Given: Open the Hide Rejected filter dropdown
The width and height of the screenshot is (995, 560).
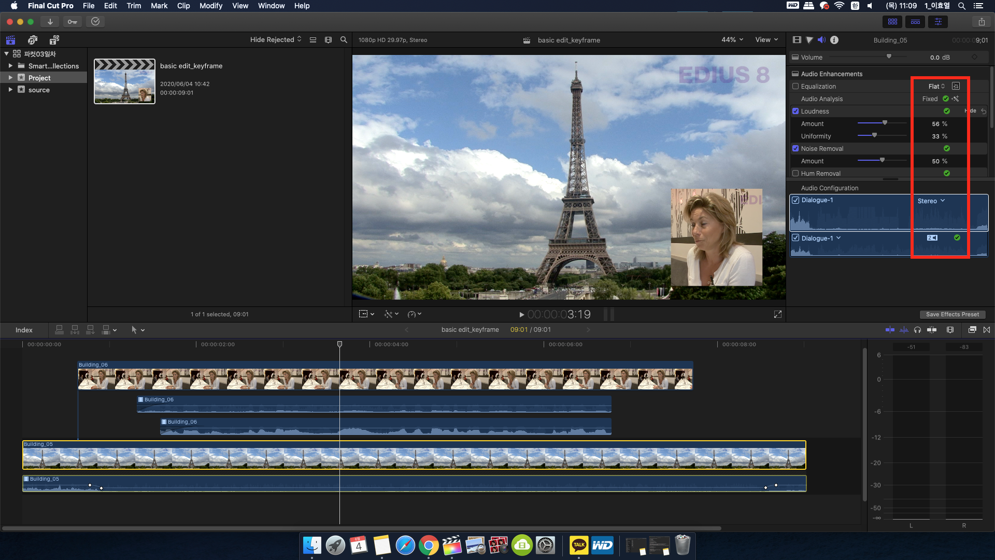Looking at the screenshot, I should point(275,40).
